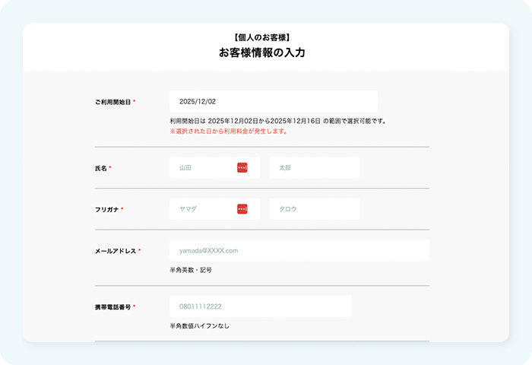Click the red 利用料金 warning notice text
This screenshot has width=532, height=365.
tap(229, 131)
